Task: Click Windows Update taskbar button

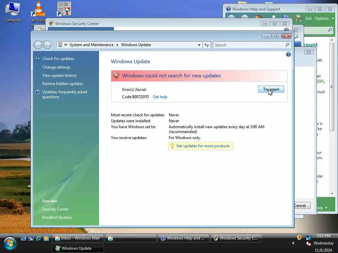Action: [78, 248]
